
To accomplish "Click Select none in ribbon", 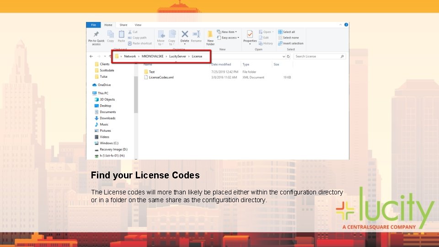I will coord(289,38).
